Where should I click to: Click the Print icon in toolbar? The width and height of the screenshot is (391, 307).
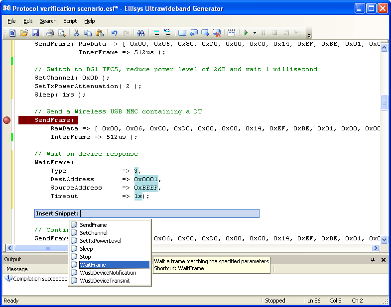point(50,33)
